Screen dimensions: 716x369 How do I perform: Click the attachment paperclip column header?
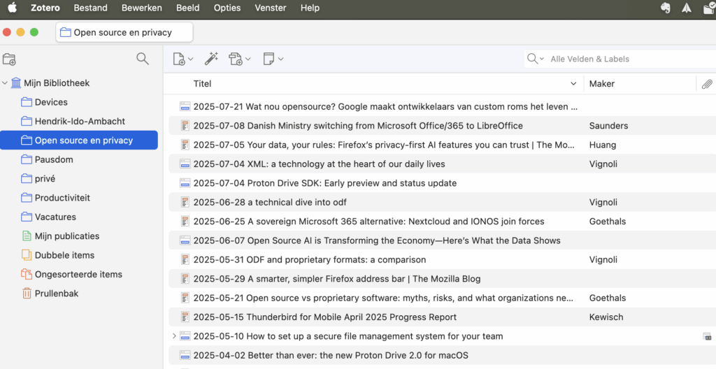click(706, 84)
